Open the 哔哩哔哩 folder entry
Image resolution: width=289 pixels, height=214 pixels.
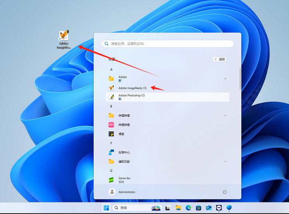167,115
